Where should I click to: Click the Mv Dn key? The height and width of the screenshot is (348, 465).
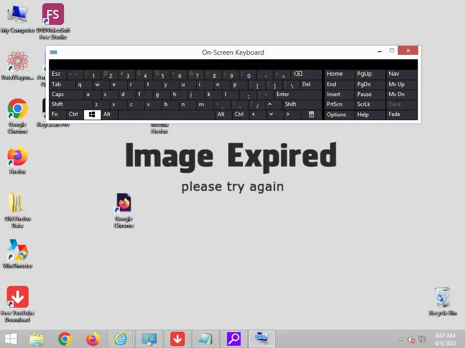(x=401, y=94)
